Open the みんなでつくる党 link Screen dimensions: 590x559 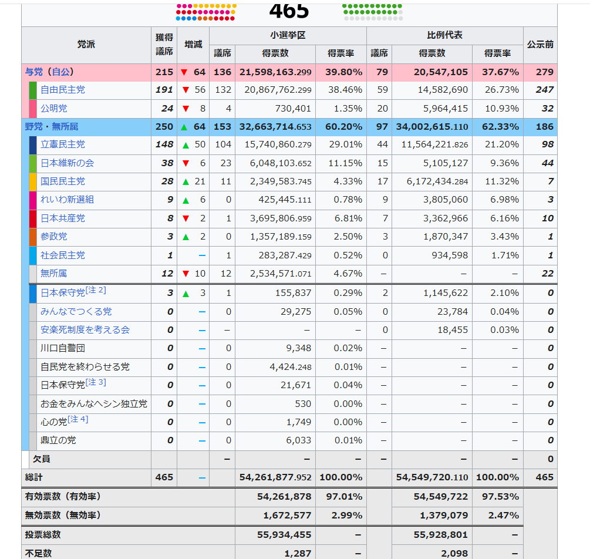point(76,312)
